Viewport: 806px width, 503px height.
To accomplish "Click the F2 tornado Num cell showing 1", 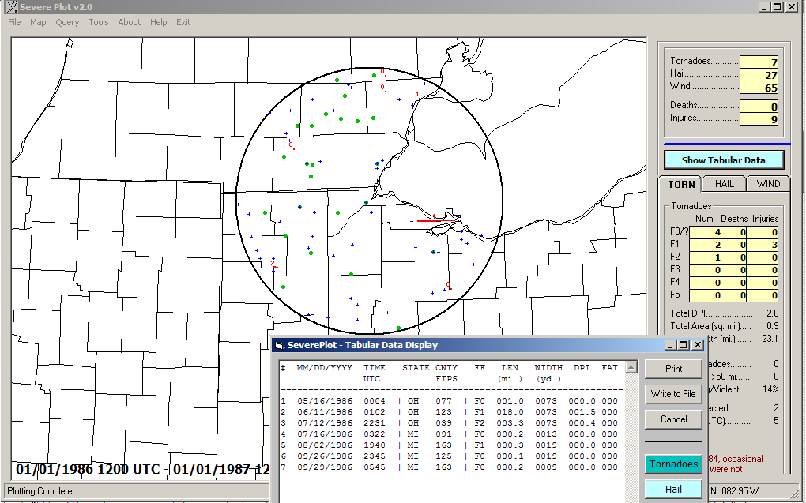I will (x=705, y=258).
